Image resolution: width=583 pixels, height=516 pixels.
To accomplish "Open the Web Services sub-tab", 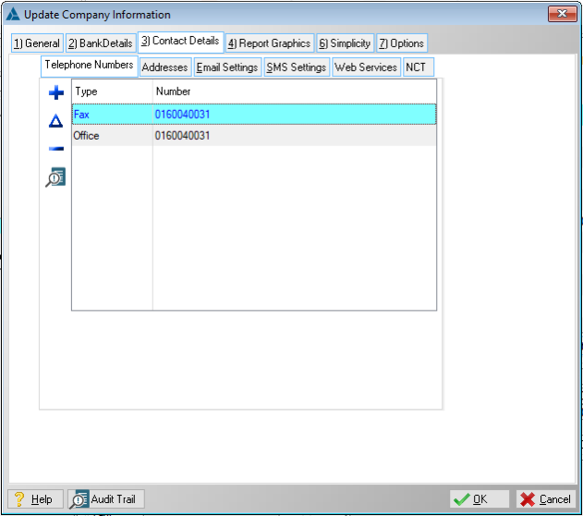I will coord(365,68).
